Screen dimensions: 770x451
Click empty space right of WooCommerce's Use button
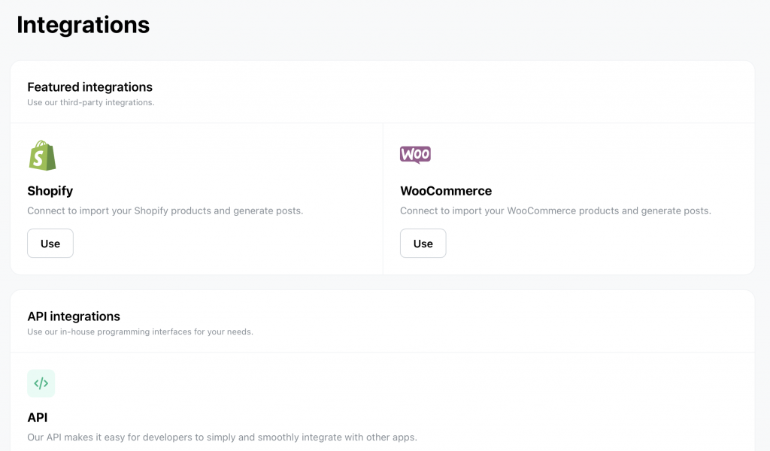pyautogui.click(x=594, y=244)
